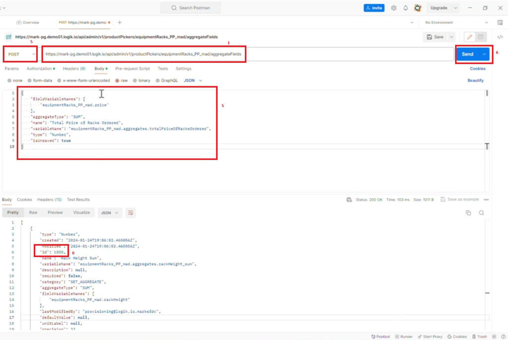Open the comments icon beside Save
The width and height of the screenshot is (508, 340).
[480, 37]
